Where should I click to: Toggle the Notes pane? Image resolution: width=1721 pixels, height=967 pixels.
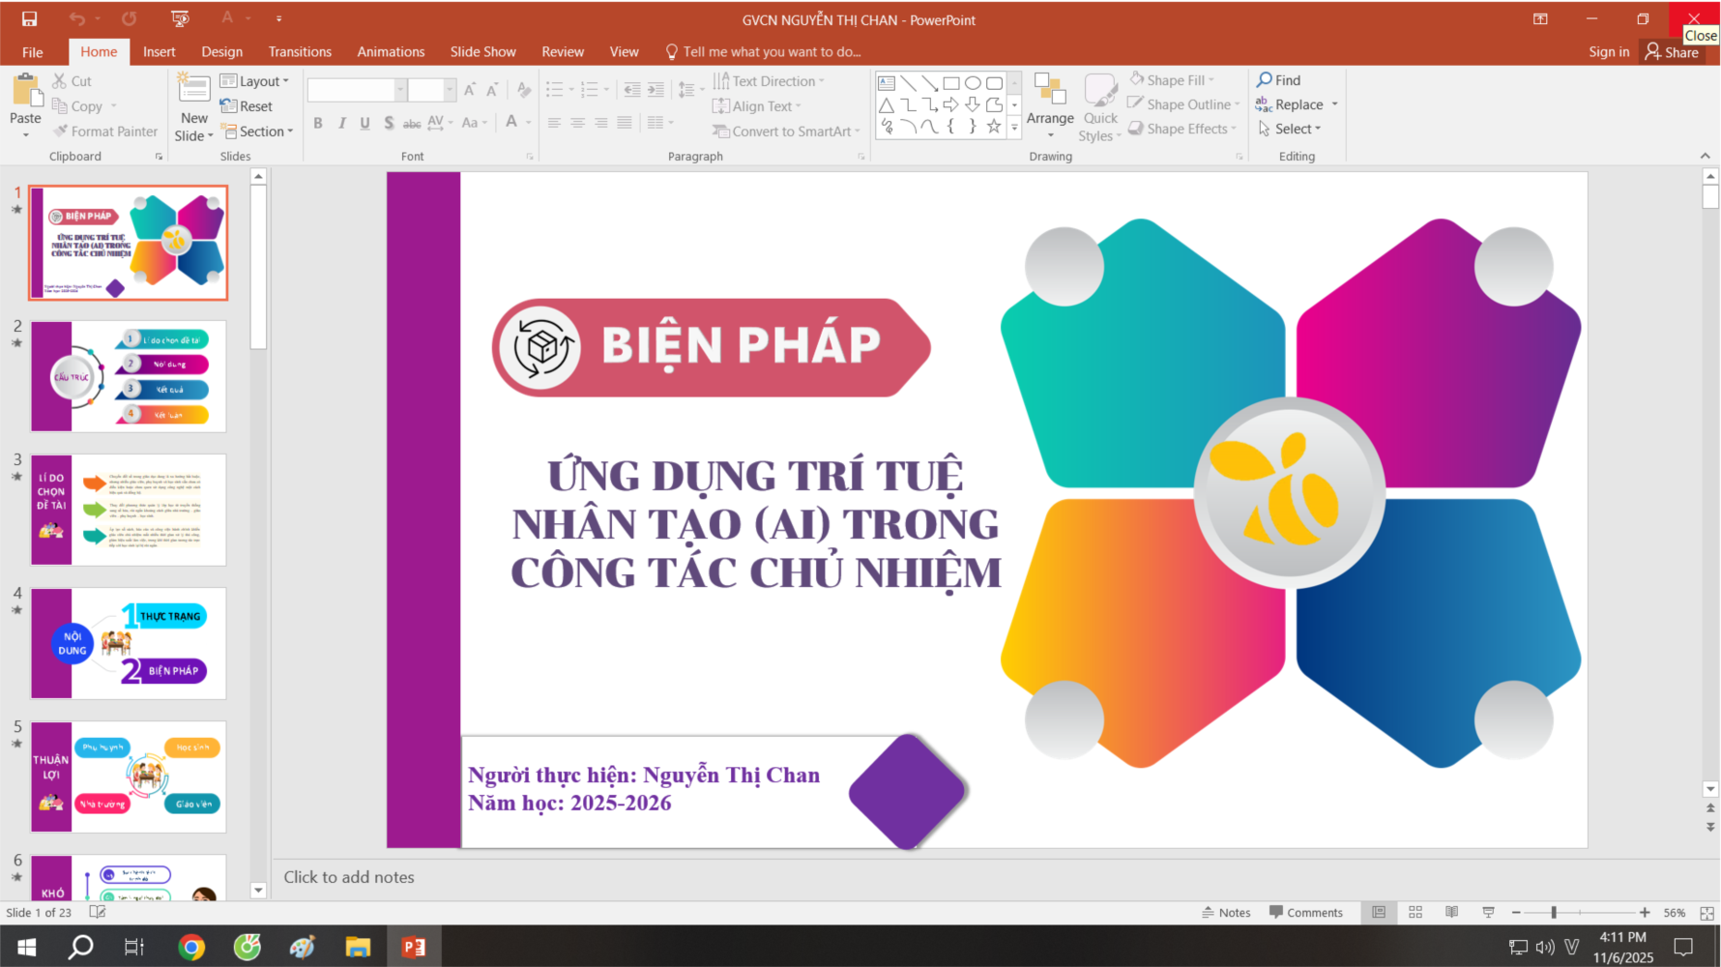tap(1226, 912)
